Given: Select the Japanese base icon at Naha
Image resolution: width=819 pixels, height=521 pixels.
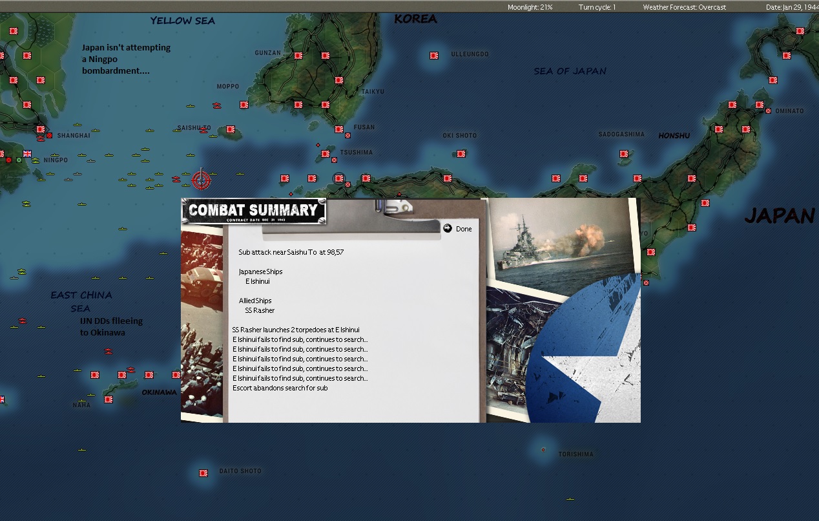Looking at the screenshot, I should coord(109,399).
